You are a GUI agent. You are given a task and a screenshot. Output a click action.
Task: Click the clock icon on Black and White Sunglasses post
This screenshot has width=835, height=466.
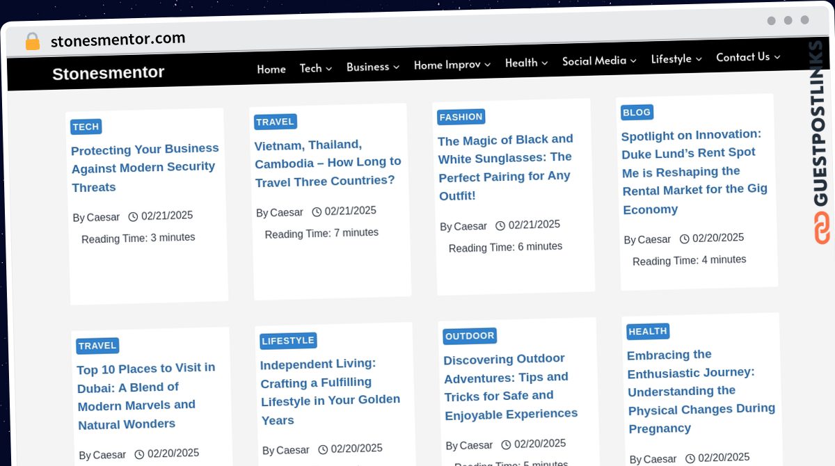pos(500,225)
